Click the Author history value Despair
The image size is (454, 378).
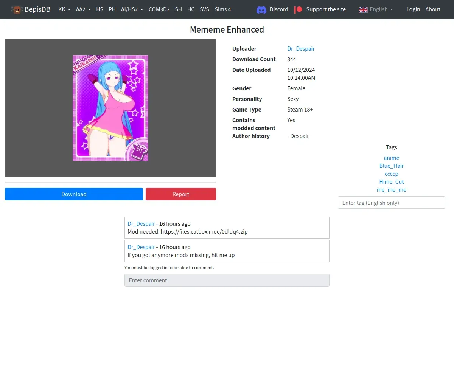298,136
